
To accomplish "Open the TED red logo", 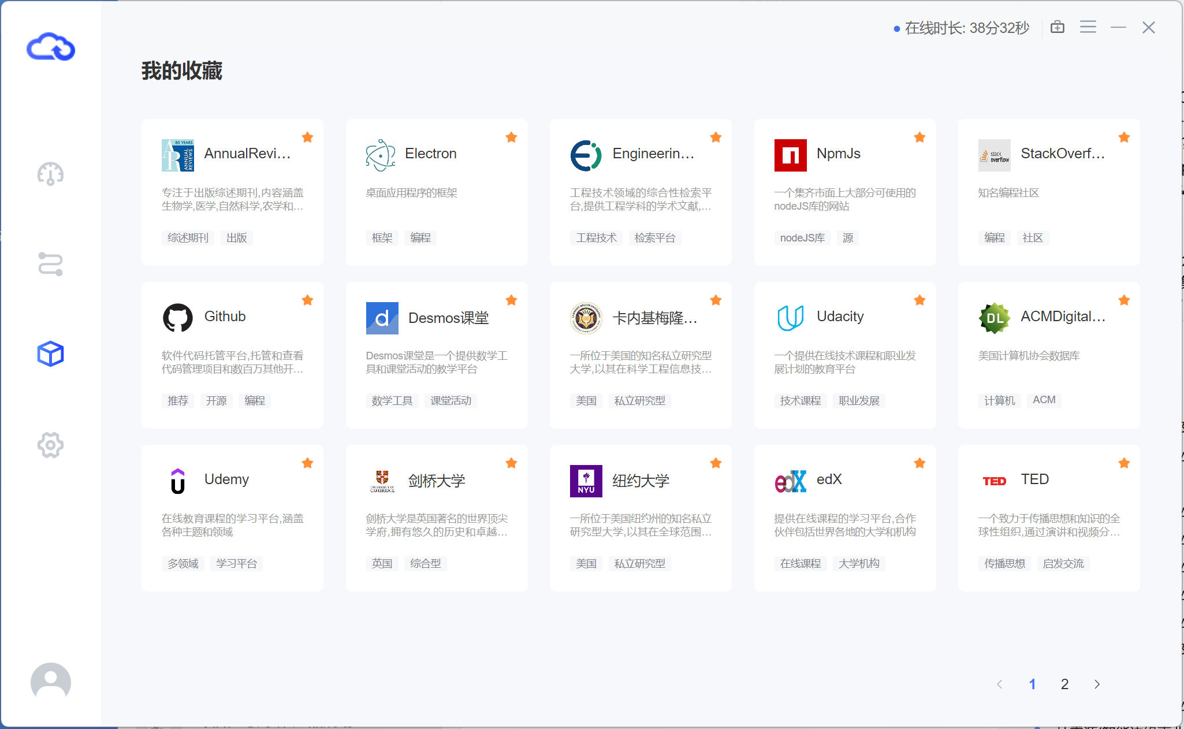I will [994, 481].
